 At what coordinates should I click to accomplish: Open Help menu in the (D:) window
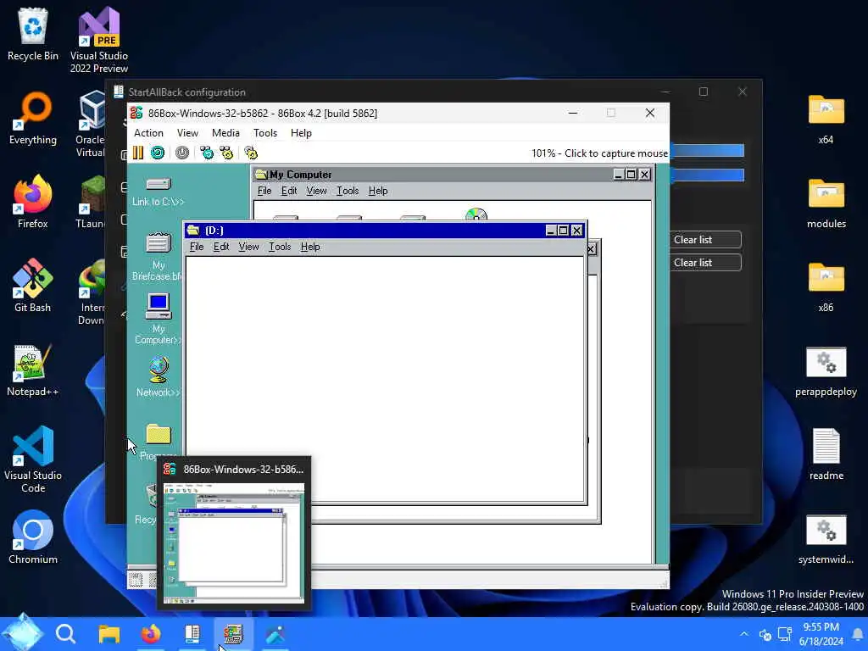[x=310, y=247]
